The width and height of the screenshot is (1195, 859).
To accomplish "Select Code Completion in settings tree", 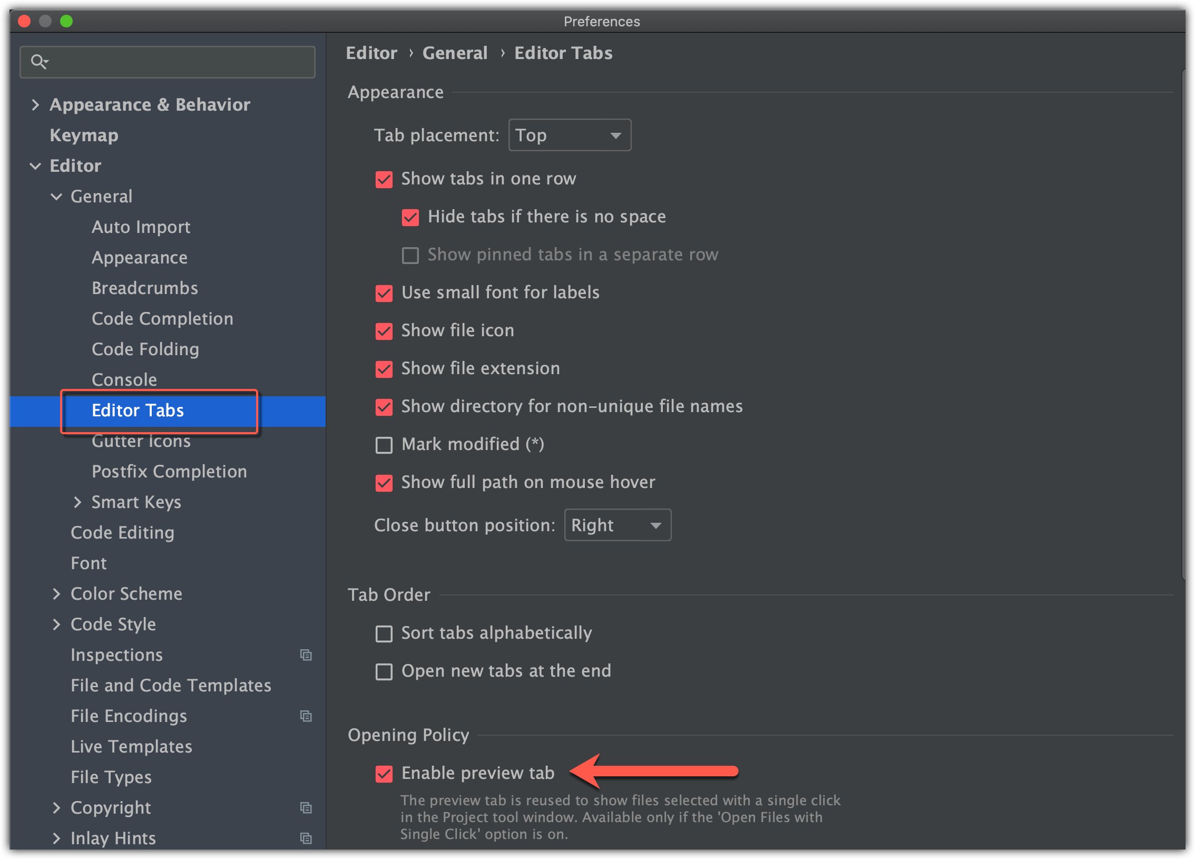I will 162,319.
